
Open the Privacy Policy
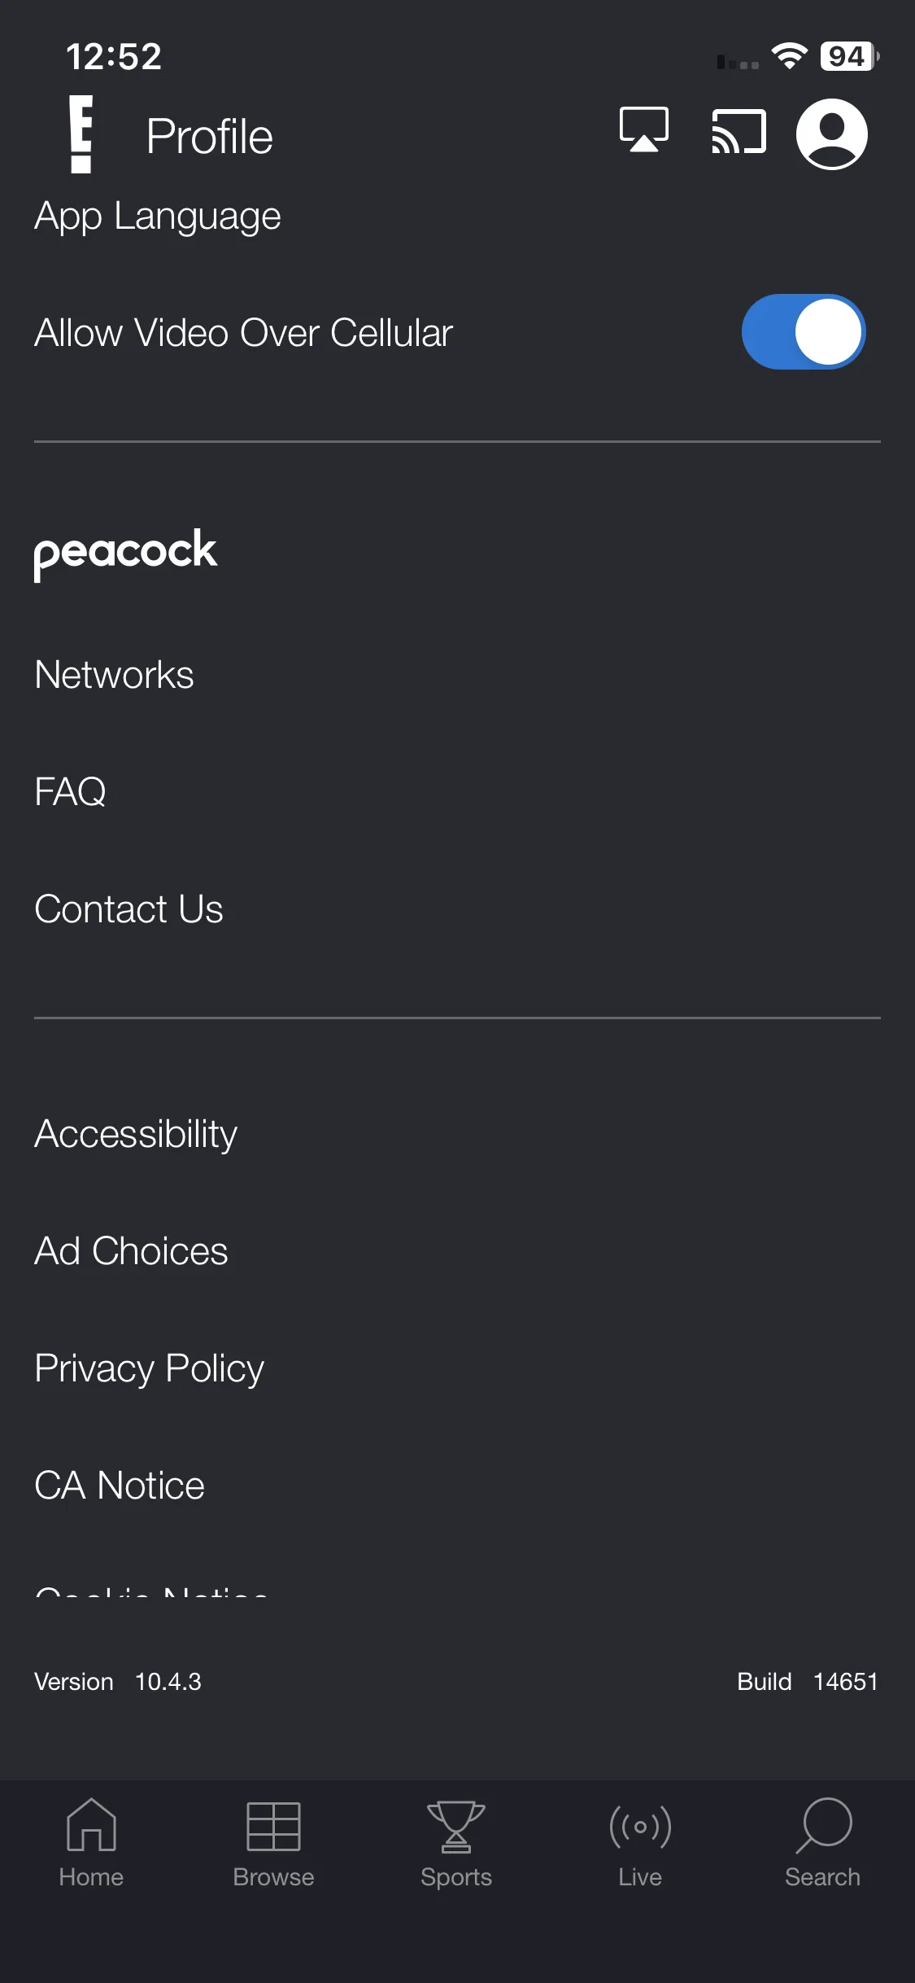[150, 1369]
